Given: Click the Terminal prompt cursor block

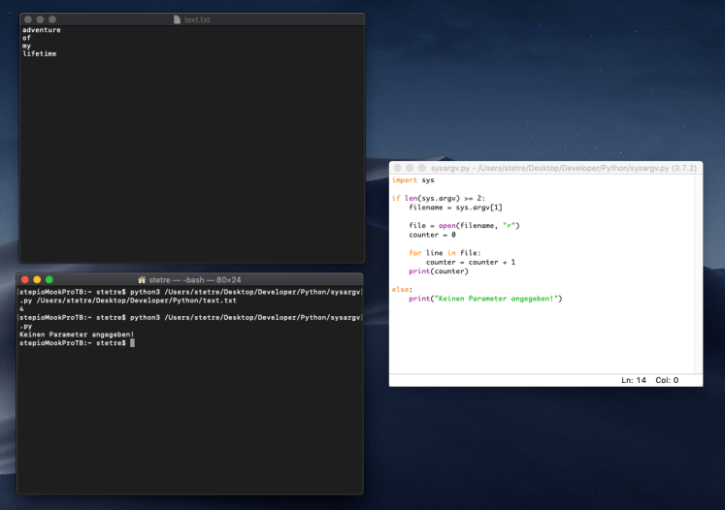Looking at the screenshot, I should (x=132, y=343).
